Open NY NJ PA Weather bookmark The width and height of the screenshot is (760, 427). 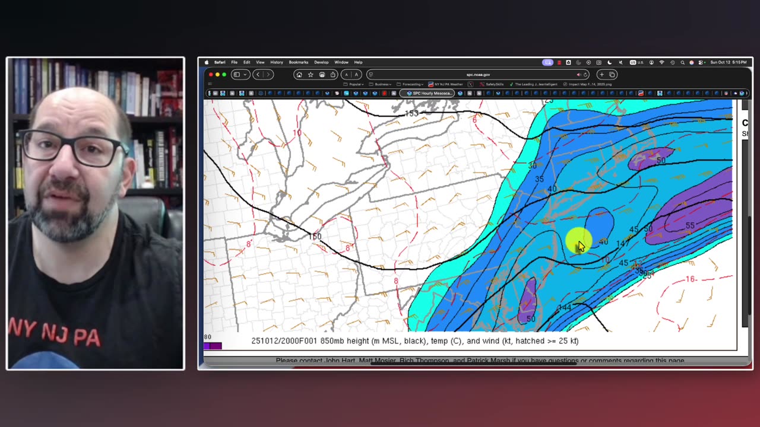click(445, 84)
